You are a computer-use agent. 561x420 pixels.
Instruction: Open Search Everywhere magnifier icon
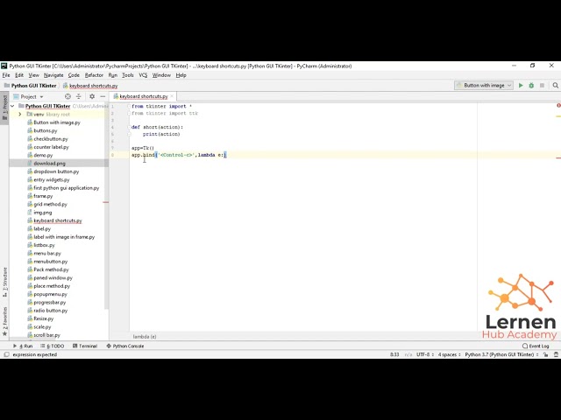[x=555, y=86]
